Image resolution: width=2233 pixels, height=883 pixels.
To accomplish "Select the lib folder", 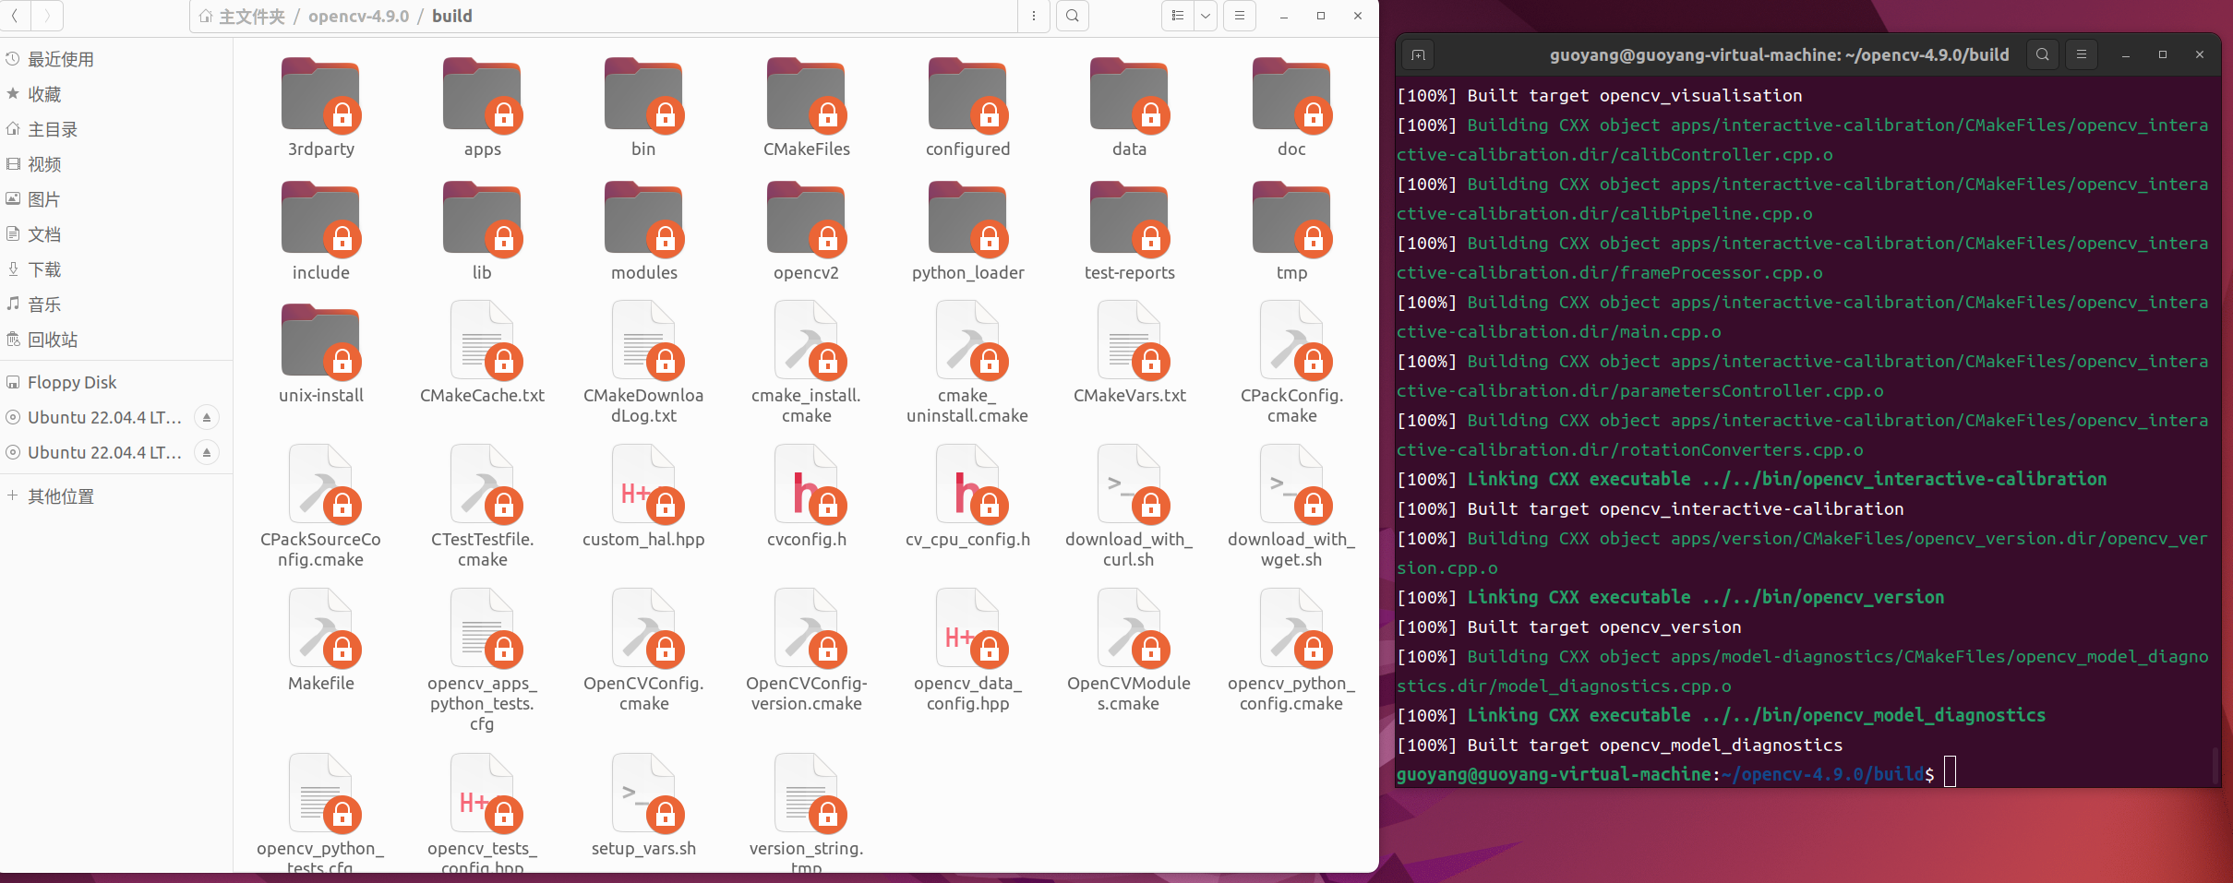I will [x=482, y=231].
